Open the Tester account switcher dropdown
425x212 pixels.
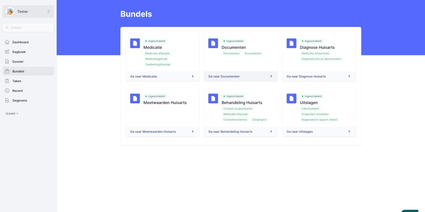[x=48, y=12]
